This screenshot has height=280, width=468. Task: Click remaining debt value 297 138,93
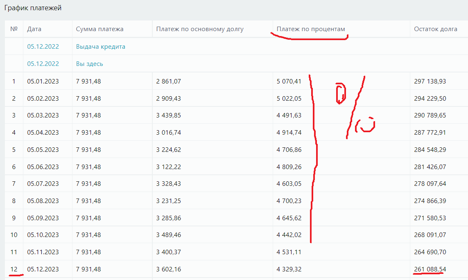(x=430, y=81)
